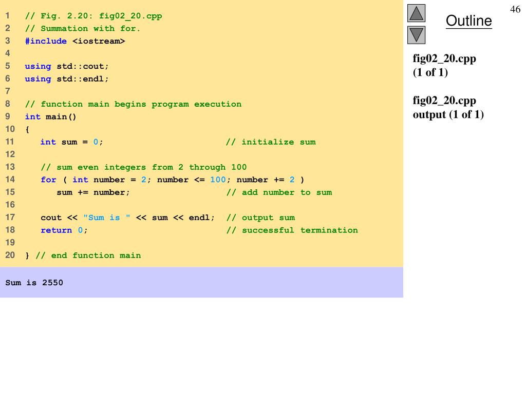The height and width of the screenshot is (394, 526).
Task: Select the 'fig02_20.cpp (1 of 1)' outline entry
Action: tap(444, 65)
